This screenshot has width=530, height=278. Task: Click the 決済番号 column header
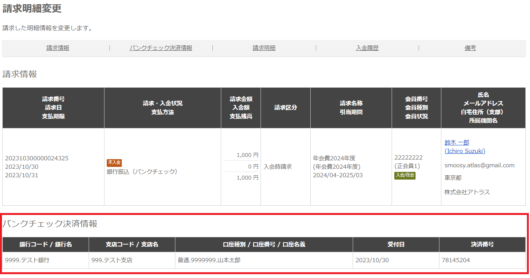point(482,245)
